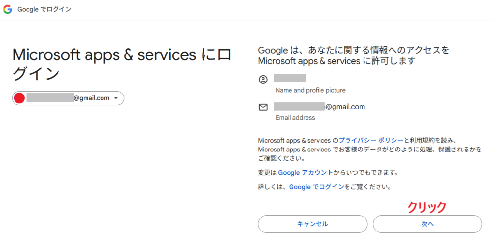Click the shared gmail.com address in permissions list
This screenshot has height=245, width=495.
pos(320,107)
